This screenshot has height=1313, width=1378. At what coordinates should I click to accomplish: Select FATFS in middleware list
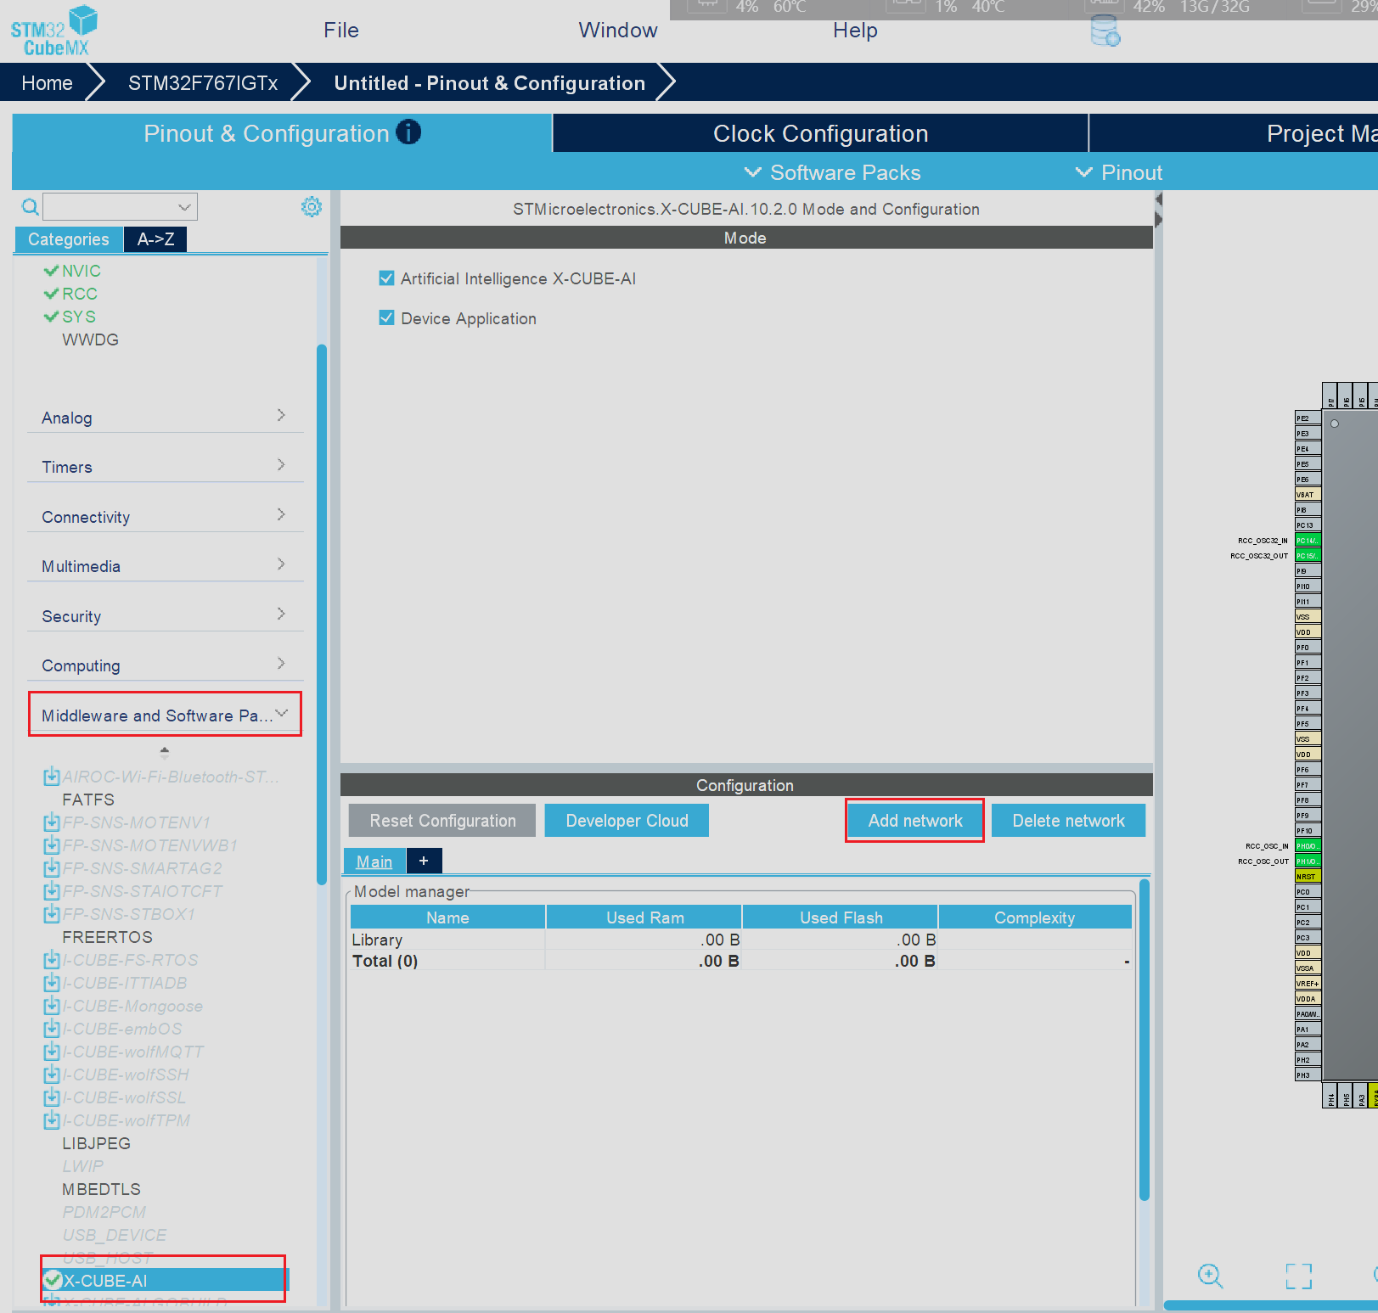[88, 800]
